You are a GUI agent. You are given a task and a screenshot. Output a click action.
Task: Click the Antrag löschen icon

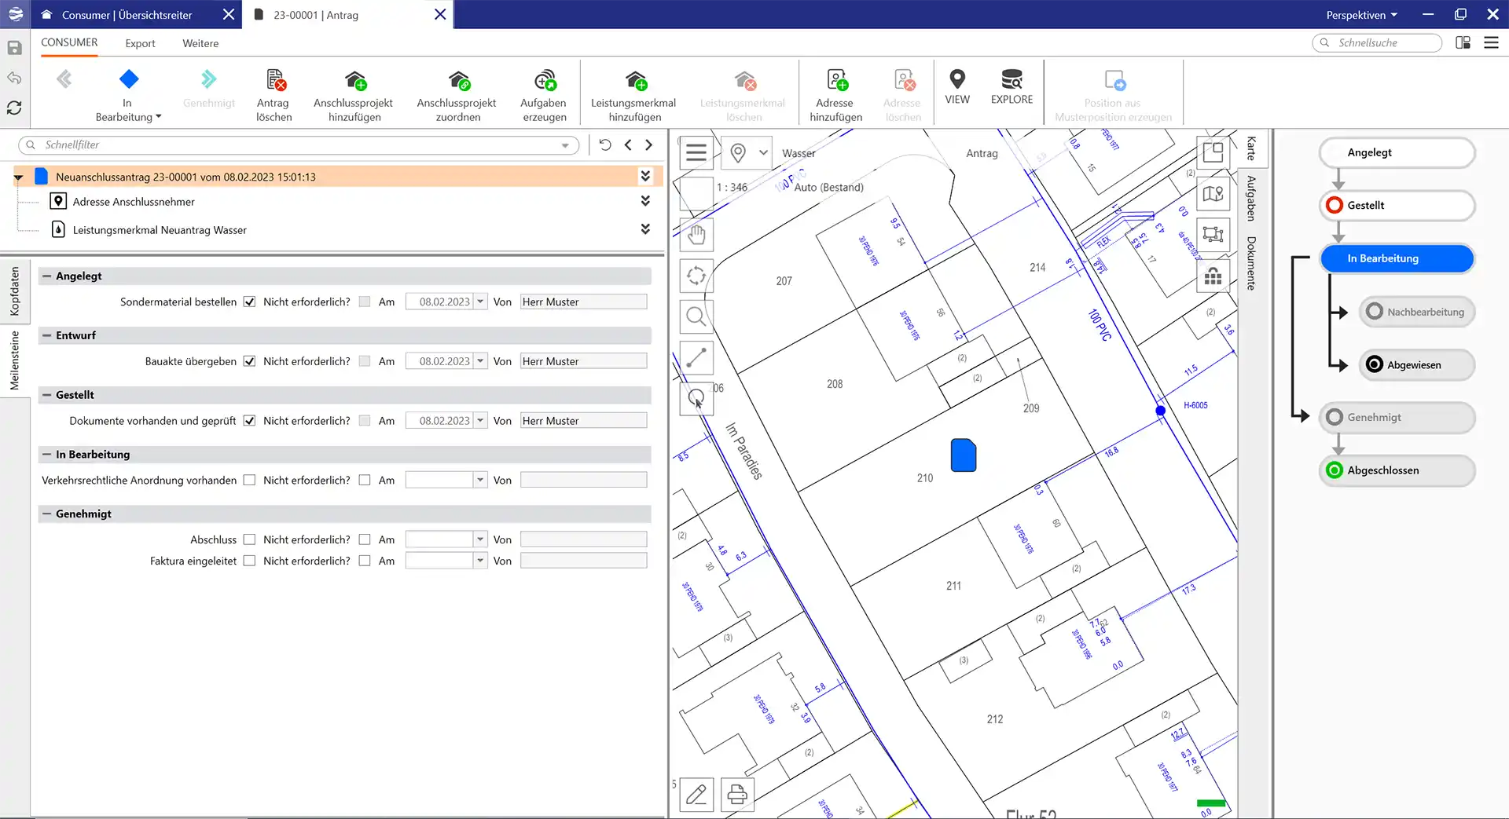274,81
